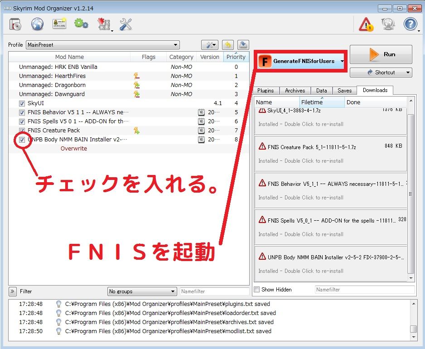The width and height of the screenshot is (425, 349).
Task: Enable the Show Hidden checkbox
Action: (257, 289)
